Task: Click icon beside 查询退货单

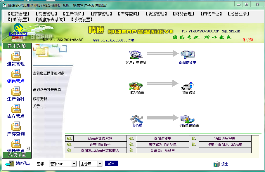Action: pos(132,138)
